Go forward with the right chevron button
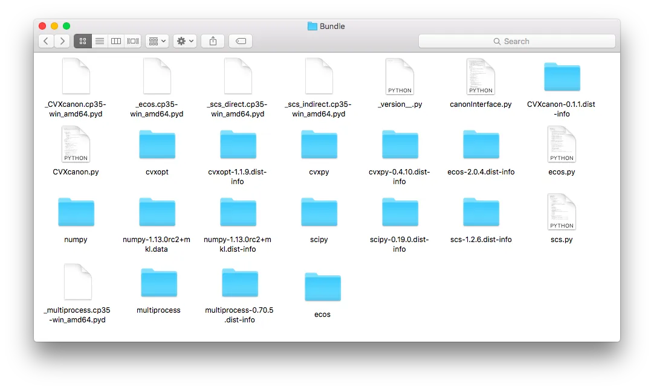This screenshot has width=654, height=390. click(62, 41)
